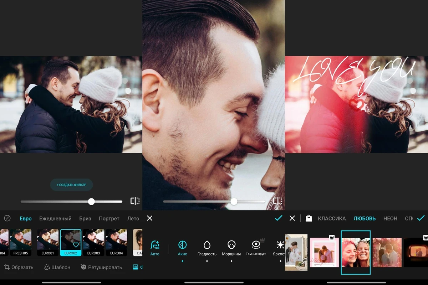This screenshot has width=428, height=285.
Task: Cancel retouch with the X button
Action: pyautogui.click(x=150, y=218)
